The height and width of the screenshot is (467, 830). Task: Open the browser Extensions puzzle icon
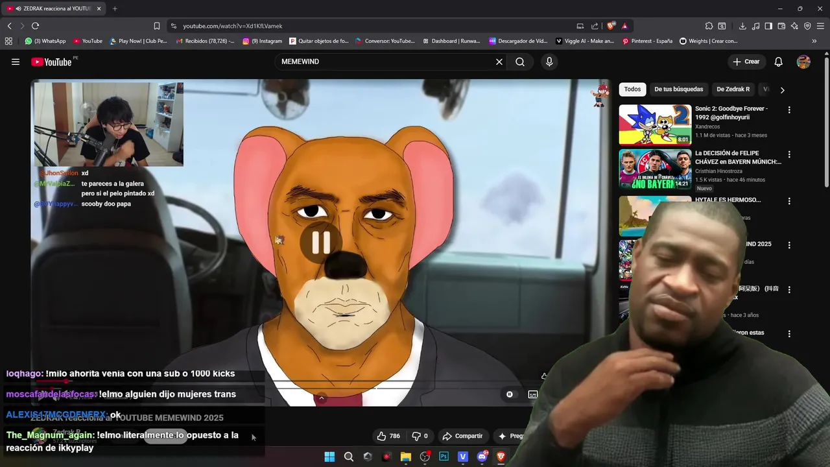click(x=709, y=26)
